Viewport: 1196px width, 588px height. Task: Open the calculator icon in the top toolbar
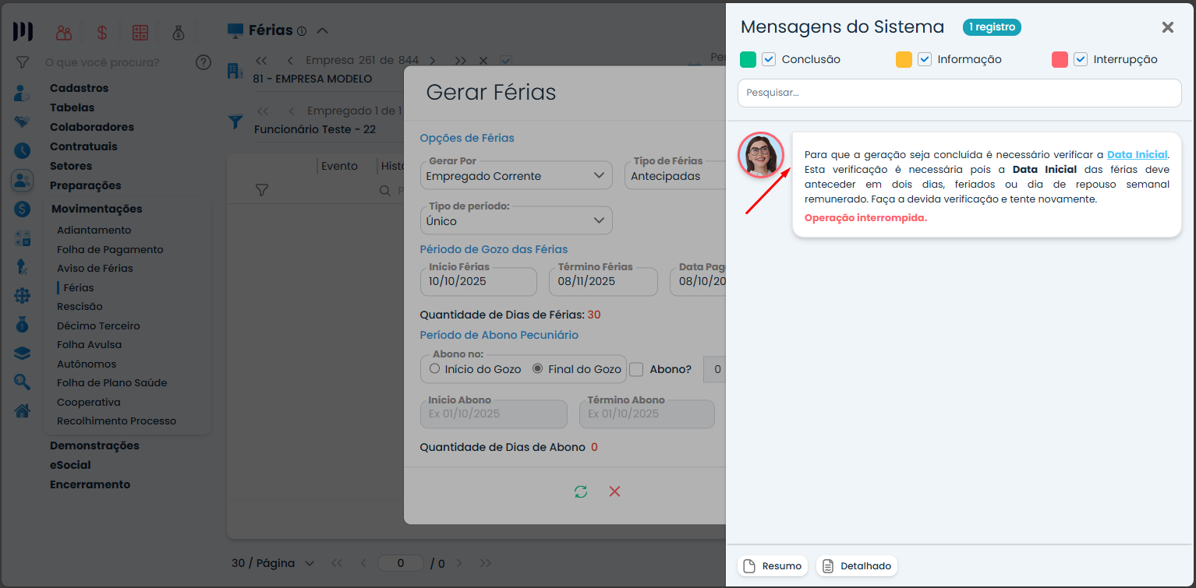[140, 32]
